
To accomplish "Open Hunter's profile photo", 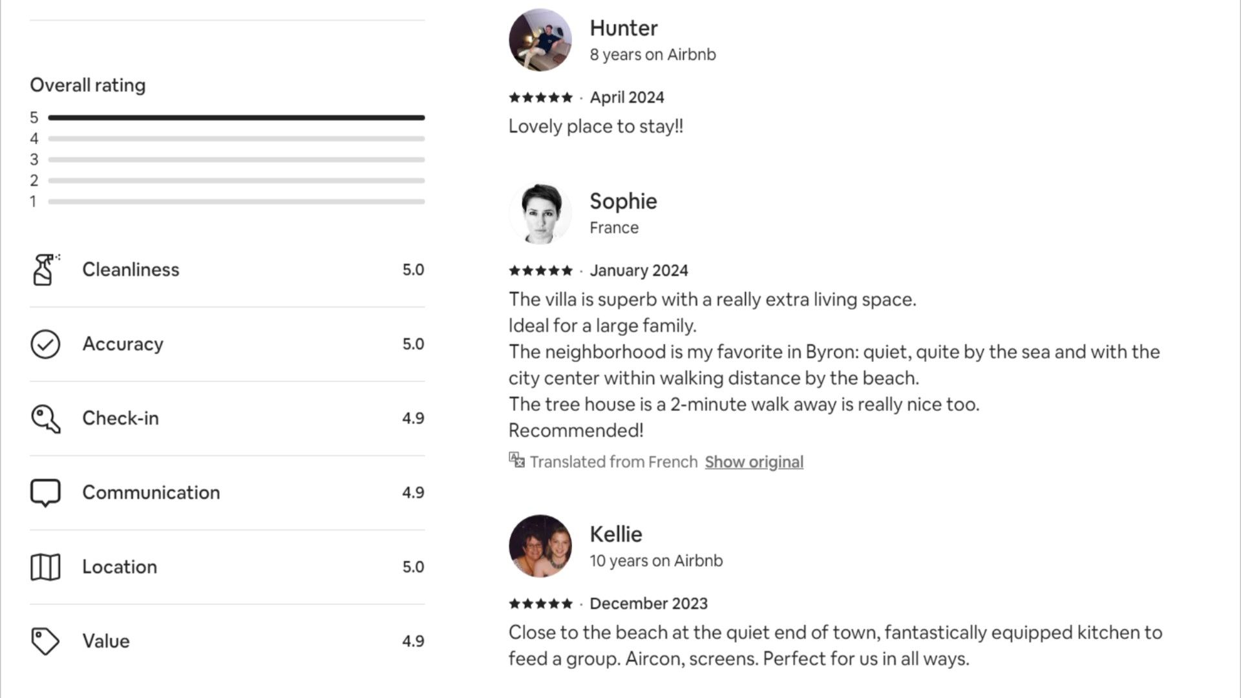I will [x=540, y=40].
